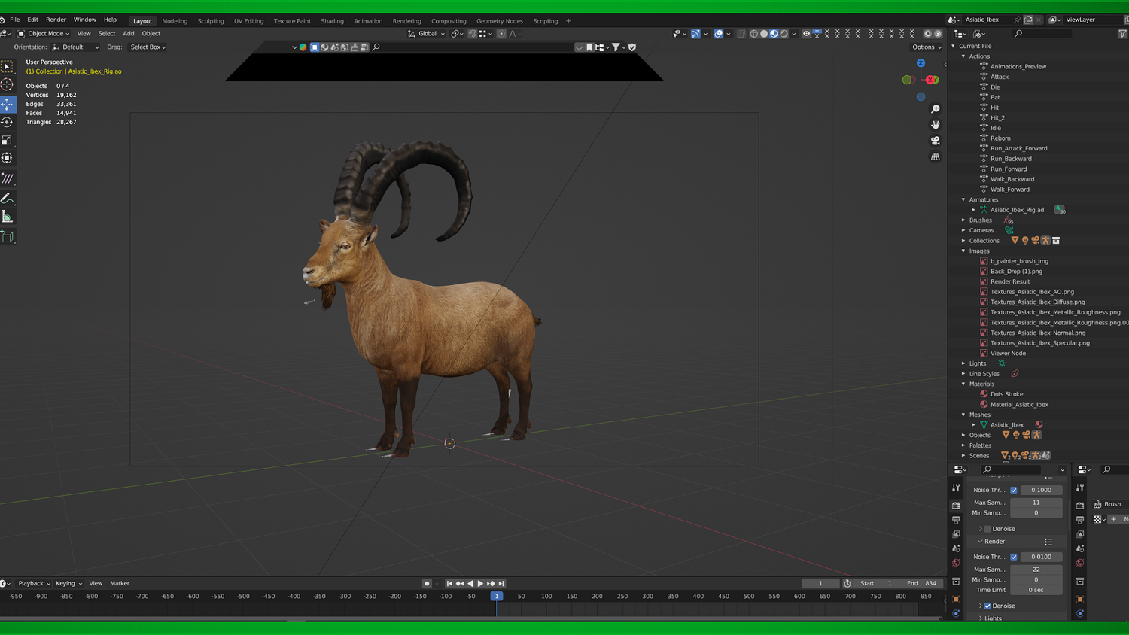Toggle X-ray mode
The width and height of the screenshot is (1129, 635).
pyautogui.click(x=741, y=34)
